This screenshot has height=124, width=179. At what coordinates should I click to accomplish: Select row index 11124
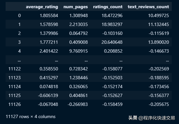coord(15,87)
